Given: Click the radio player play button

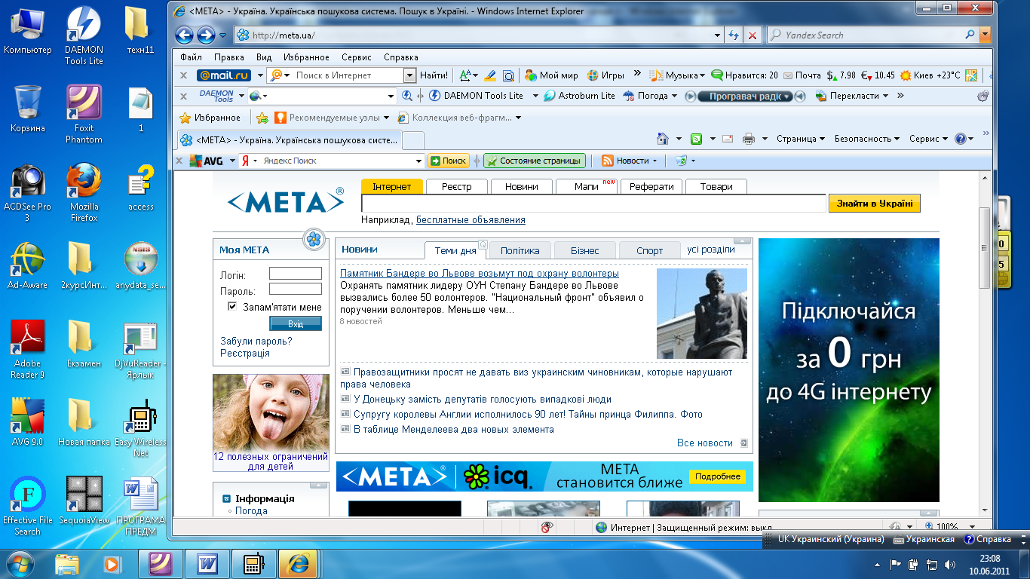Looking at the screenshot, I should point(690,96).
